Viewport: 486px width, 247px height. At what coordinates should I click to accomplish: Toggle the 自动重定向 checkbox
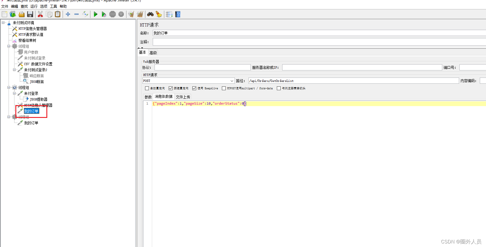pos(147,88)
